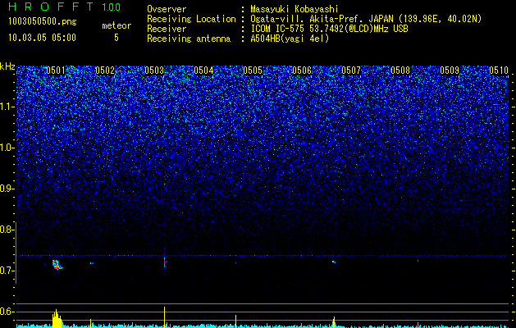Click the 0510 time marker
Image resolution: width=516 pixels, height=328 pixels.
[x=499, y=71]
